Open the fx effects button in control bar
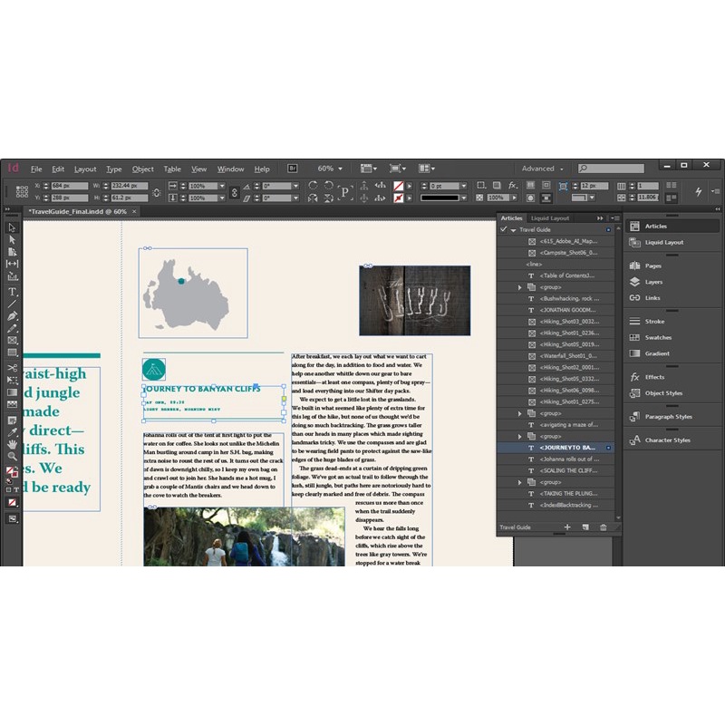Screen dimensions: 725x725 click(x=512, y=186)
